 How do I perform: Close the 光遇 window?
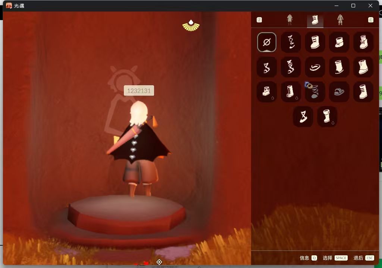coord(370,6)
